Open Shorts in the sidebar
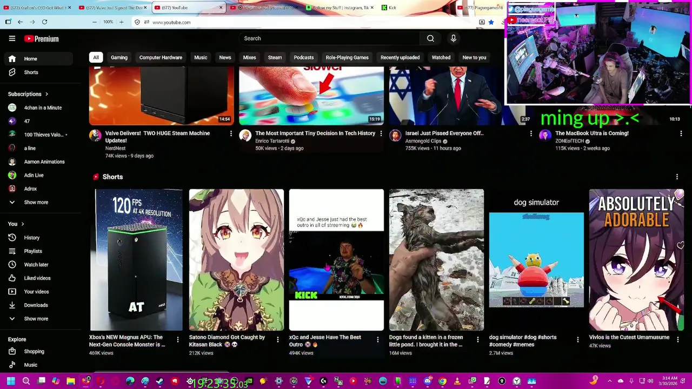 38,72
